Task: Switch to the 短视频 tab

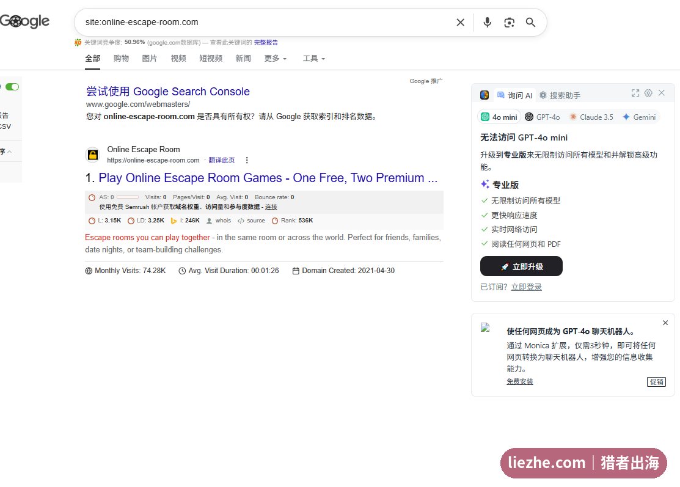Action: pos(211,59)
